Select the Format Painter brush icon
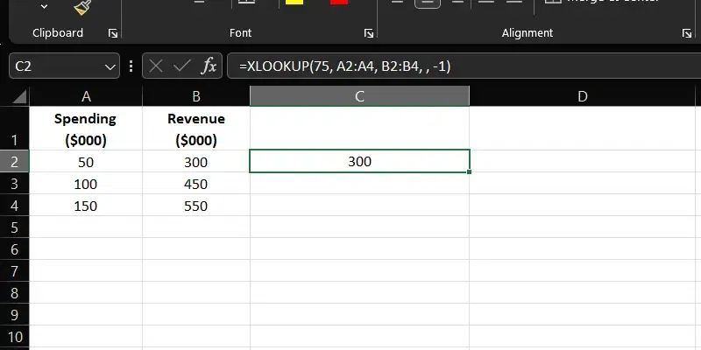 [x=82, y=7]
